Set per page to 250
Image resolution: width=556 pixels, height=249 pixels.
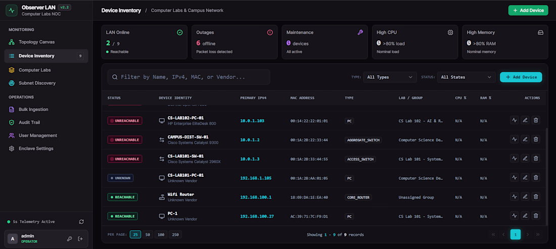point(175,234)
